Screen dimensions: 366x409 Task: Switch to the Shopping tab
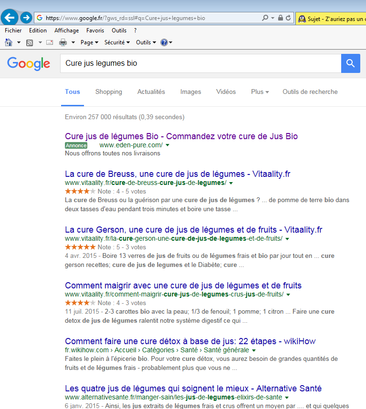click(x=109, y=92)
